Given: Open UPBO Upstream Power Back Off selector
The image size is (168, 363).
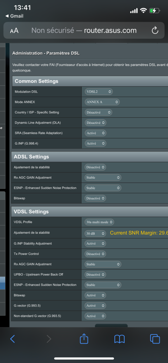Looking at the screenshot, I should (95, 275).
